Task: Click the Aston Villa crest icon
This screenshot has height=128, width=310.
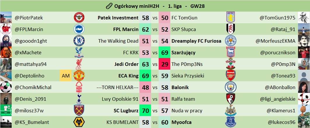Action: tap(231, 18)
